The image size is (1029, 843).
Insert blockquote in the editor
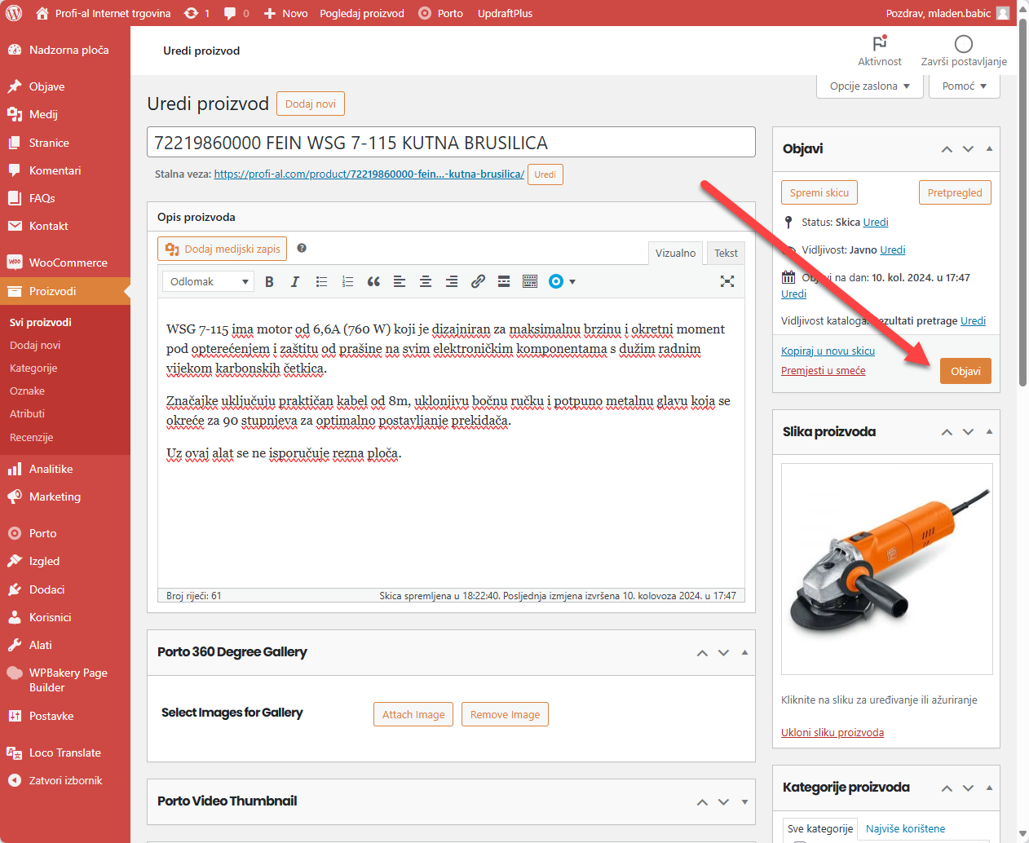coord(373,281)
